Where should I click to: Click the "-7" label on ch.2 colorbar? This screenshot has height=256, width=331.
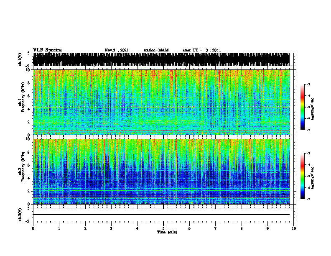[308, 199]
